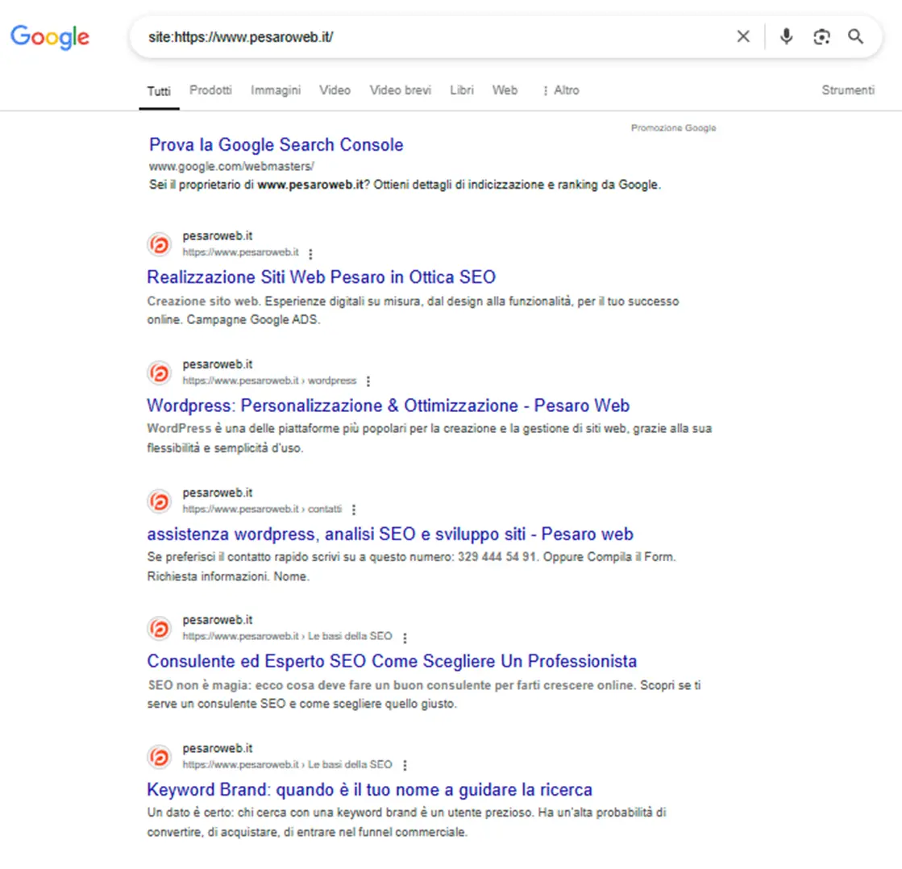Open Wordpress: Personalizzazione & Ottimizzazione result
The image size is (902, 869).
[x=389, y=405]
